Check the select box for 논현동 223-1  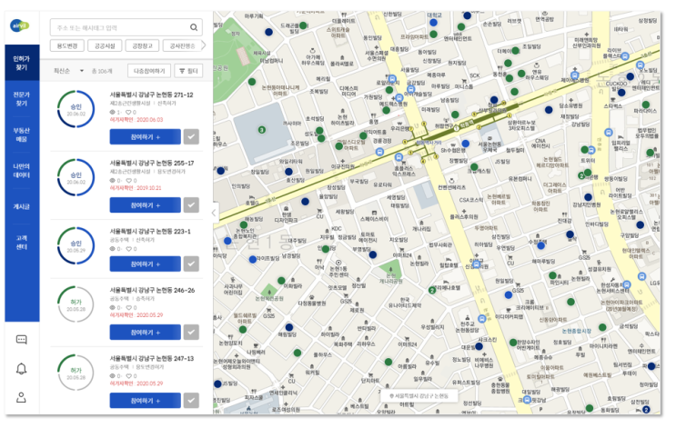click(x=191, y=264)
